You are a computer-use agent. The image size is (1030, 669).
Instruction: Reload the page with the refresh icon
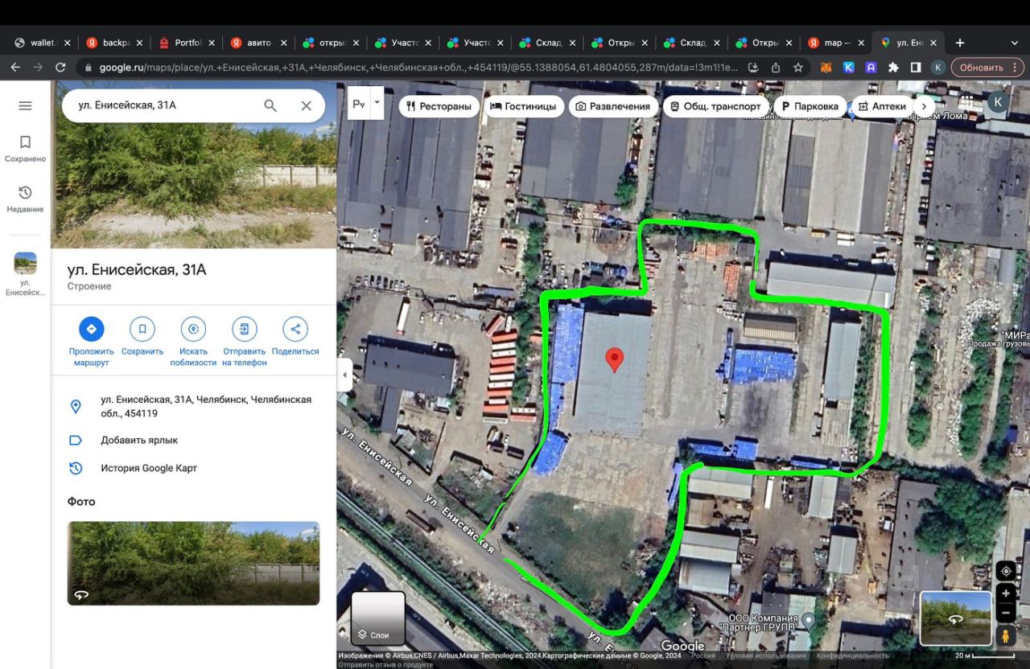pyautogui.click(x=60, y=68)
